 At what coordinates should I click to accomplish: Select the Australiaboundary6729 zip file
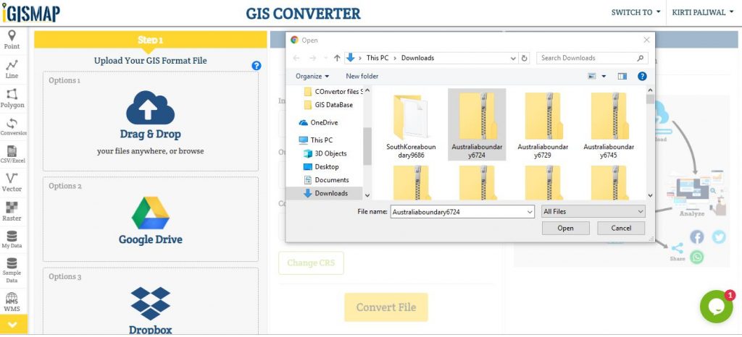point(543,124)
